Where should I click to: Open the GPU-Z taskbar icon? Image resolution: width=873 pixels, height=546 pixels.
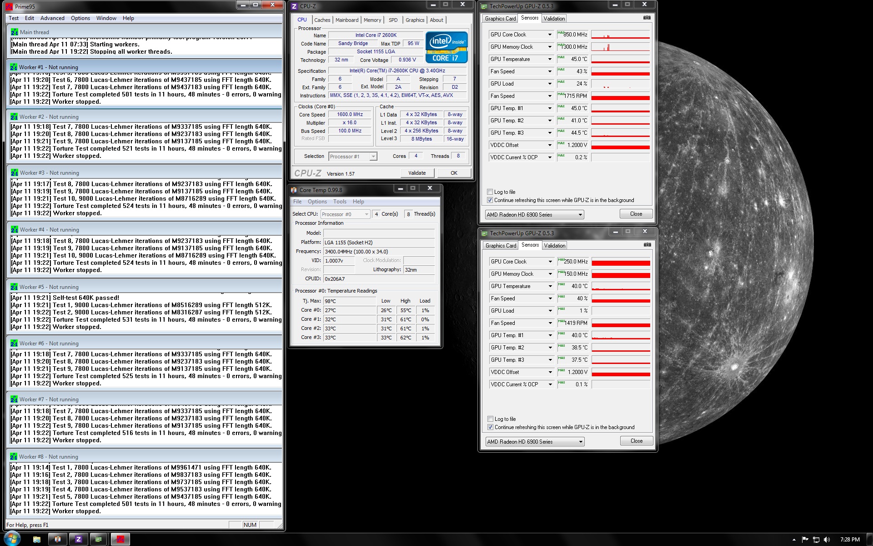(x=99, y=539)
